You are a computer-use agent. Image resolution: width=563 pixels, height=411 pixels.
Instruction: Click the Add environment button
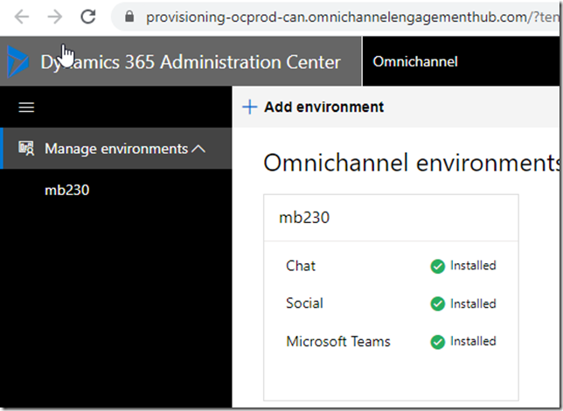click(x=313, y=107)
